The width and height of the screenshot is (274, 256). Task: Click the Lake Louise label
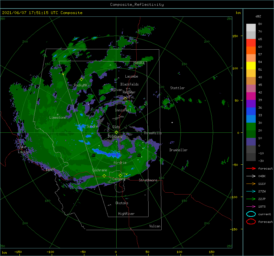(23, 149)
